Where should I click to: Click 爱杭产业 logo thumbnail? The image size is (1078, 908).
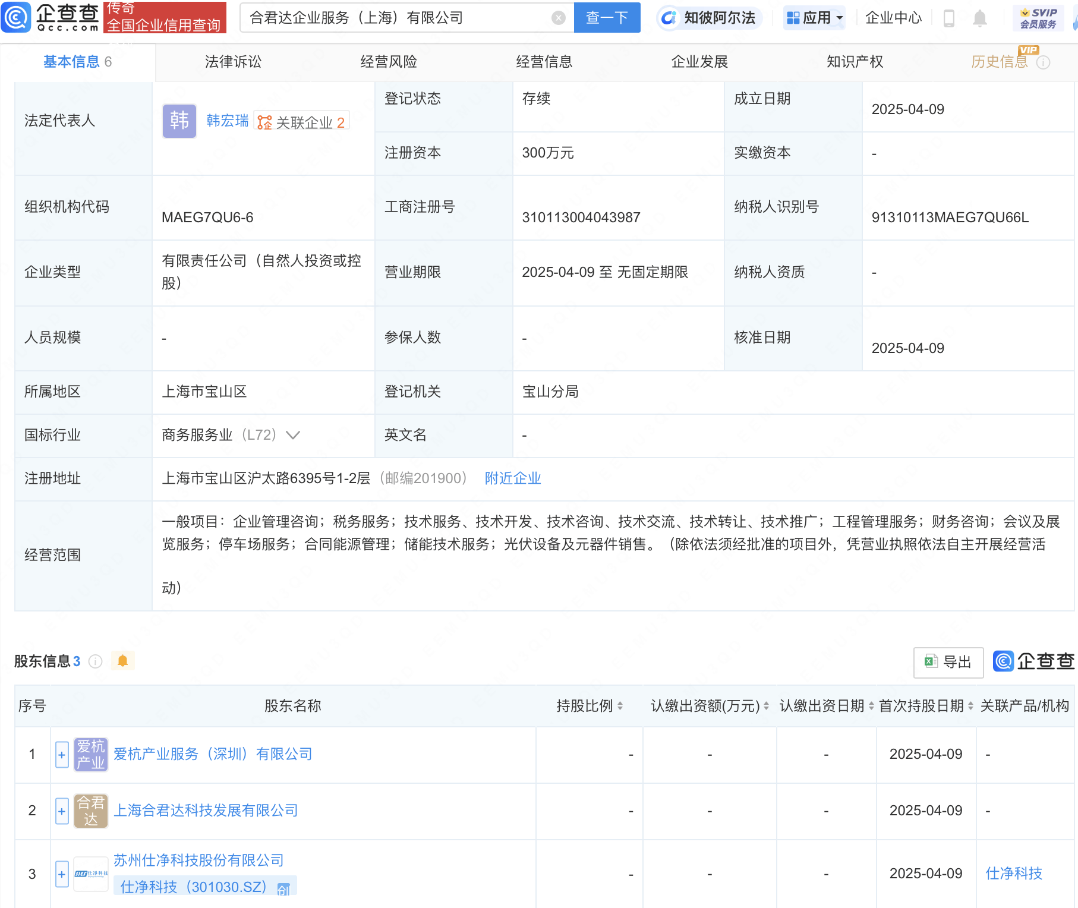[91, 755]
